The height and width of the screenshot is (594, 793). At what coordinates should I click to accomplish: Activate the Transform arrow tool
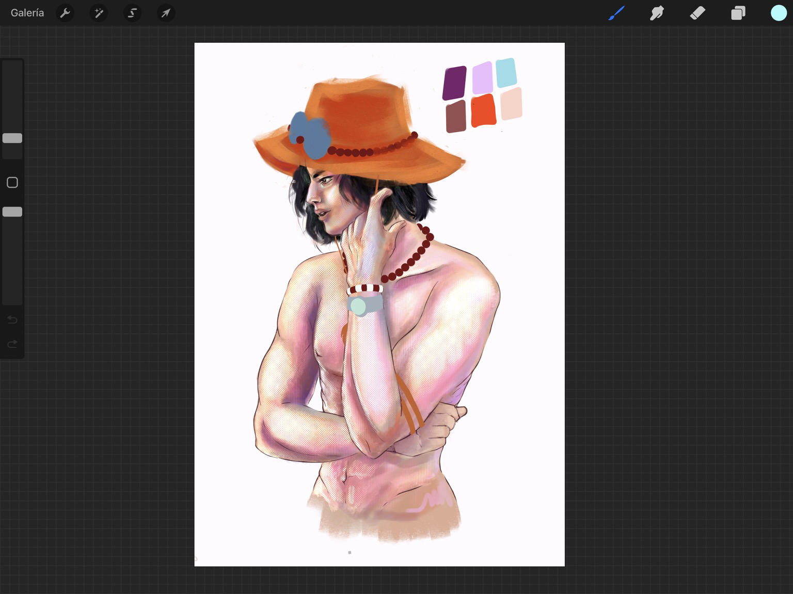[166, 13]
